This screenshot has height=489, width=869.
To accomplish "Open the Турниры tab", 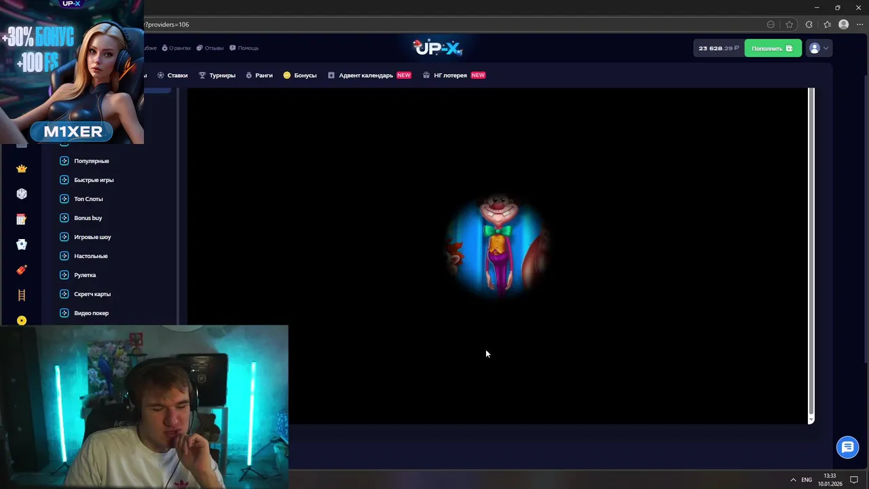I will (217, 75).
